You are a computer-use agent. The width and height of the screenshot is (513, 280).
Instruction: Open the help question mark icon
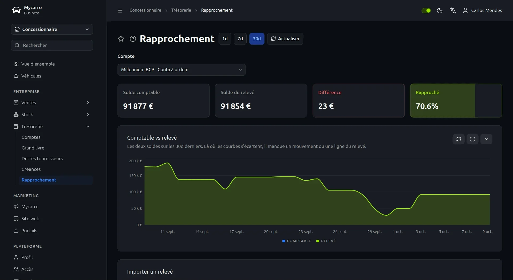point(133,39)
